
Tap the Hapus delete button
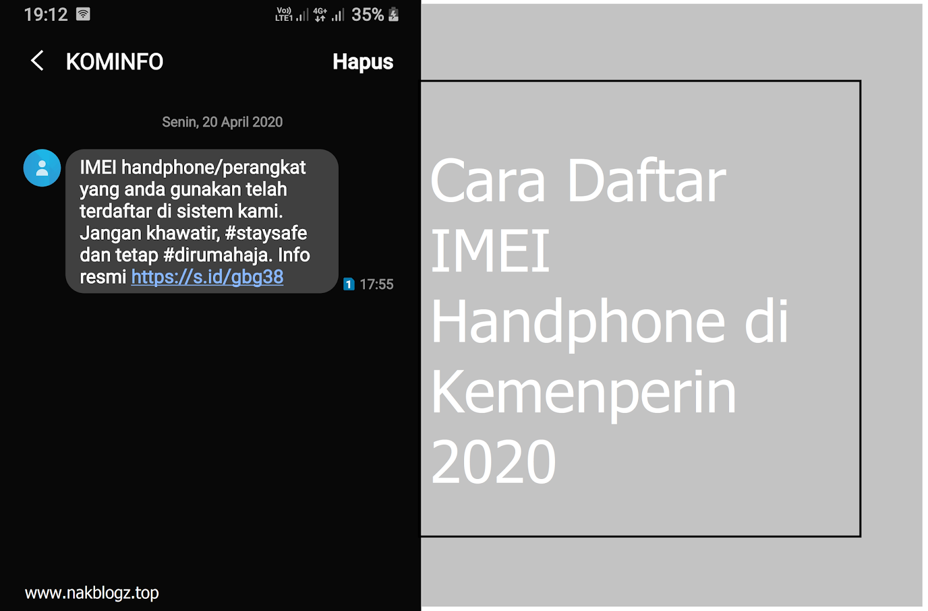click(362, 61)
